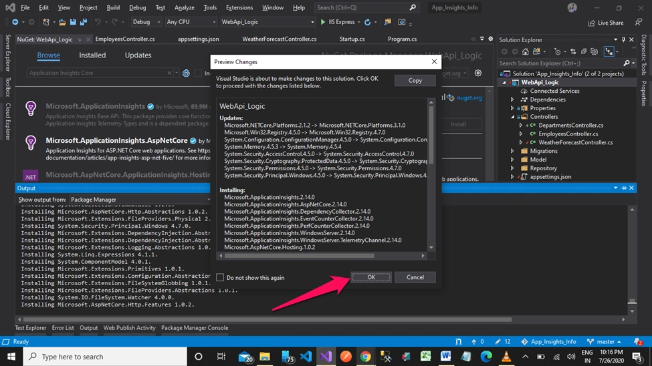Click the Save All toolbar icon
The image size is (652, 366).
click(84, 22)
